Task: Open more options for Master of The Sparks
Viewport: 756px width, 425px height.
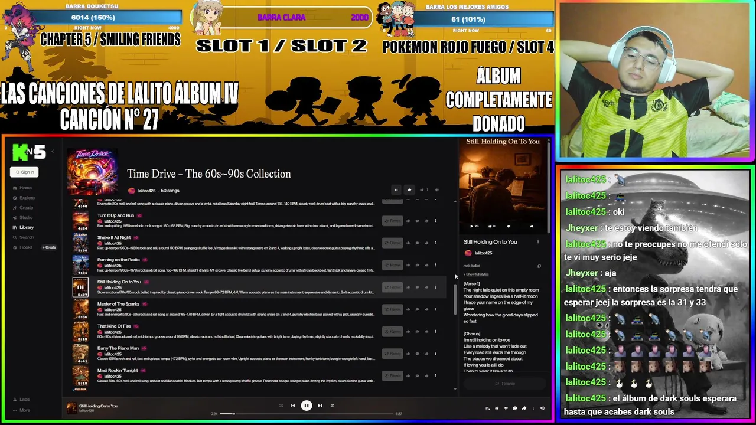Action: [x=435, y=309]
